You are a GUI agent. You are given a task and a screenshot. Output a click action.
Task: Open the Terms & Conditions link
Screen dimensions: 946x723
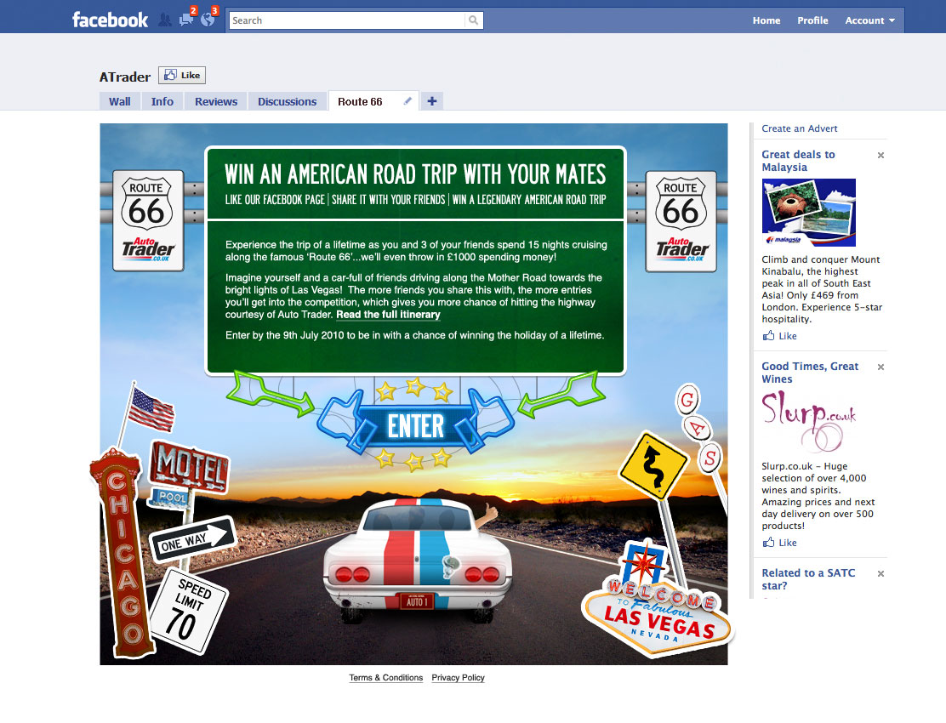[385, 678]
